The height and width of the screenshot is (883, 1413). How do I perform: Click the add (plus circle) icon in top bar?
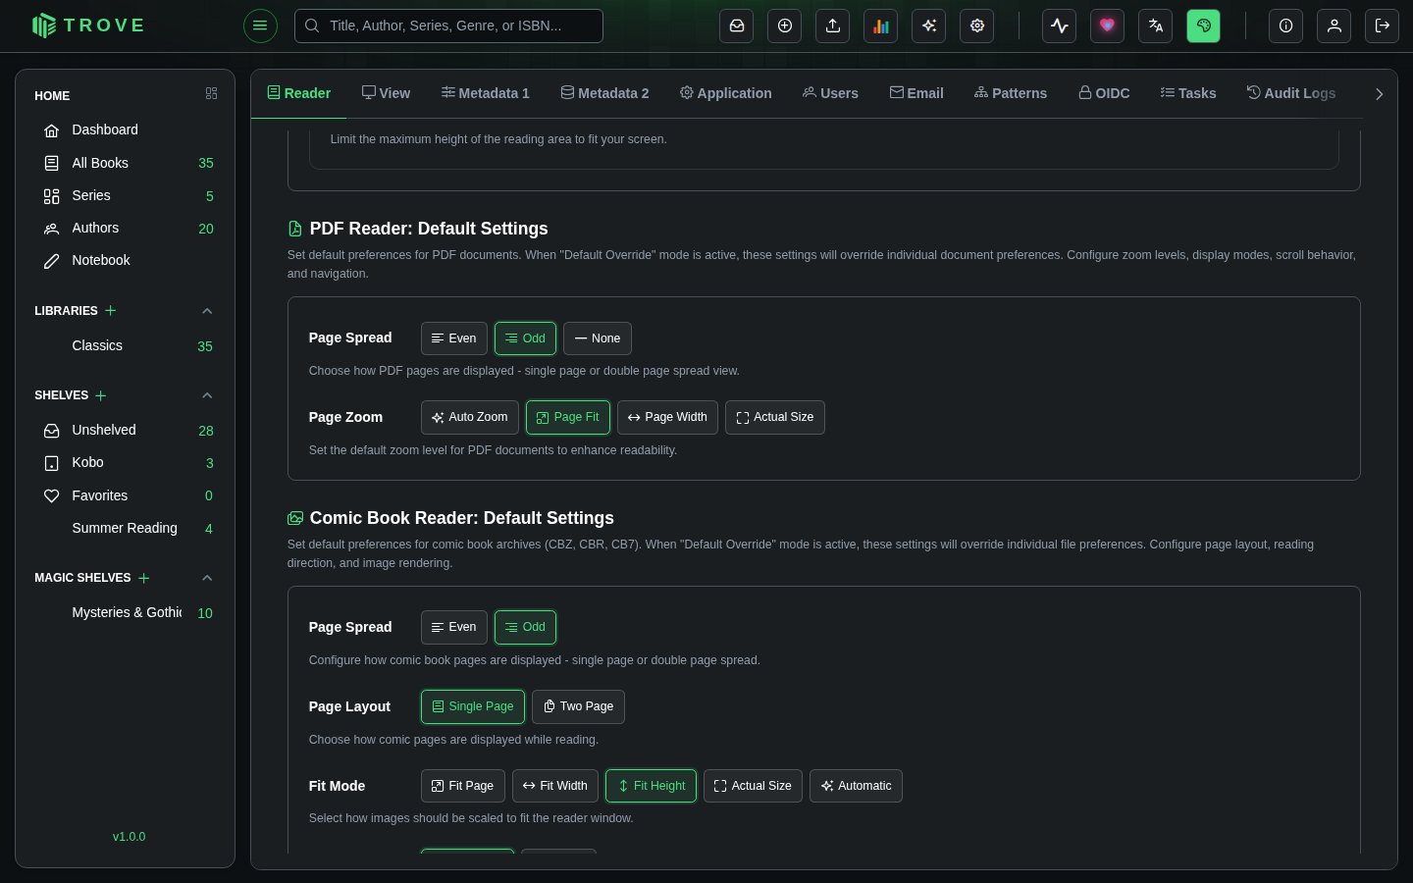pyautogui.click(x=785, y=26)
